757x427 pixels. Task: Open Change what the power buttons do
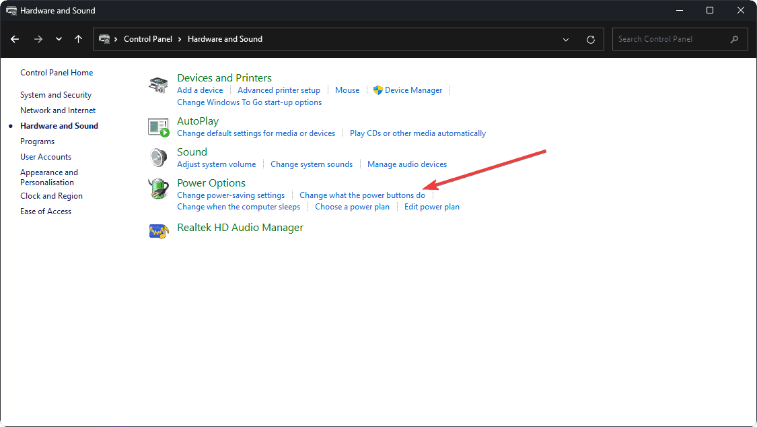pos(361,195)
